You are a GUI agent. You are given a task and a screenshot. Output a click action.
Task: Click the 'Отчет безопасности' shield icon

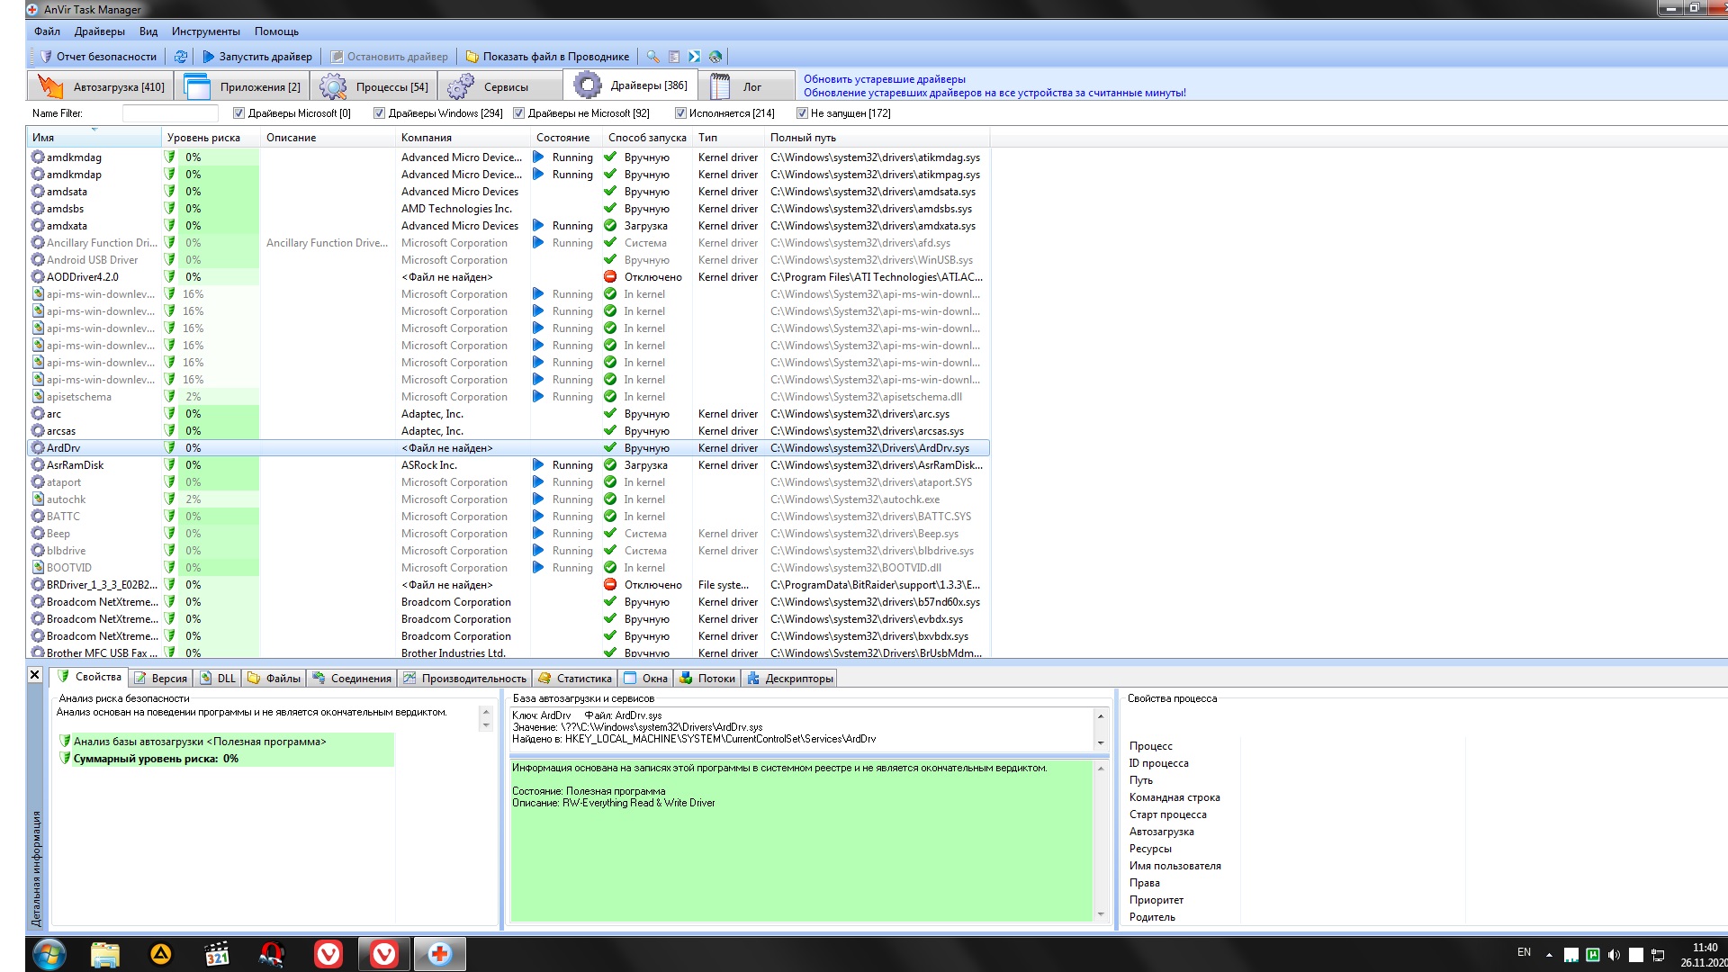click(x=46, y=57)
